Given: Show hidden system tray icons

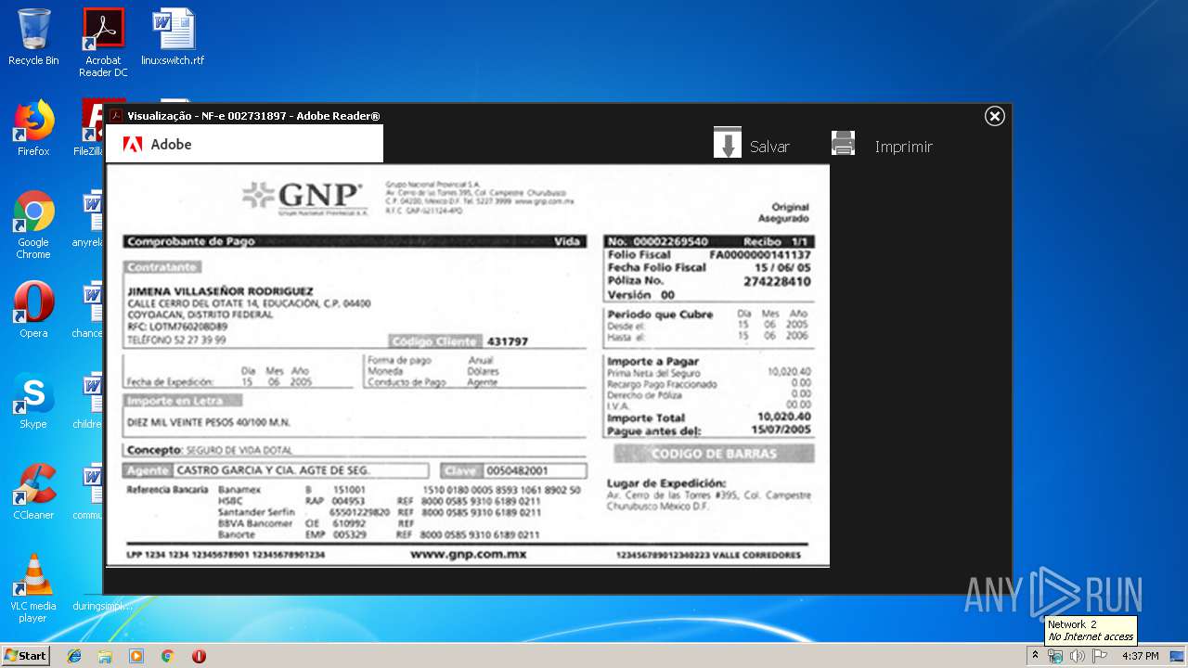Looking at the screenshot, I should 1036,656.
